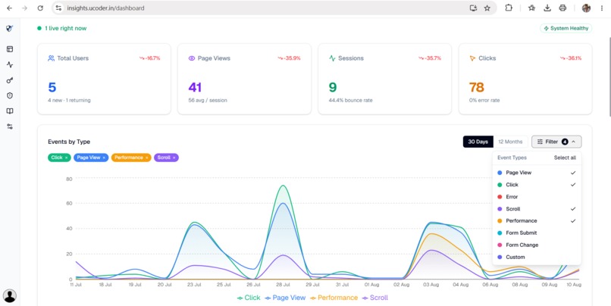Toggle Click series in chart legend
Viewport: 611px width, 306px height.
tap(249, 298)
